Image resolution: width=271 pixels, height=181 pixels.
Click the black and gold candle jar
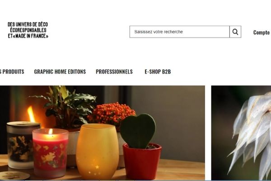pyautogui.click(x=23, y=145)
